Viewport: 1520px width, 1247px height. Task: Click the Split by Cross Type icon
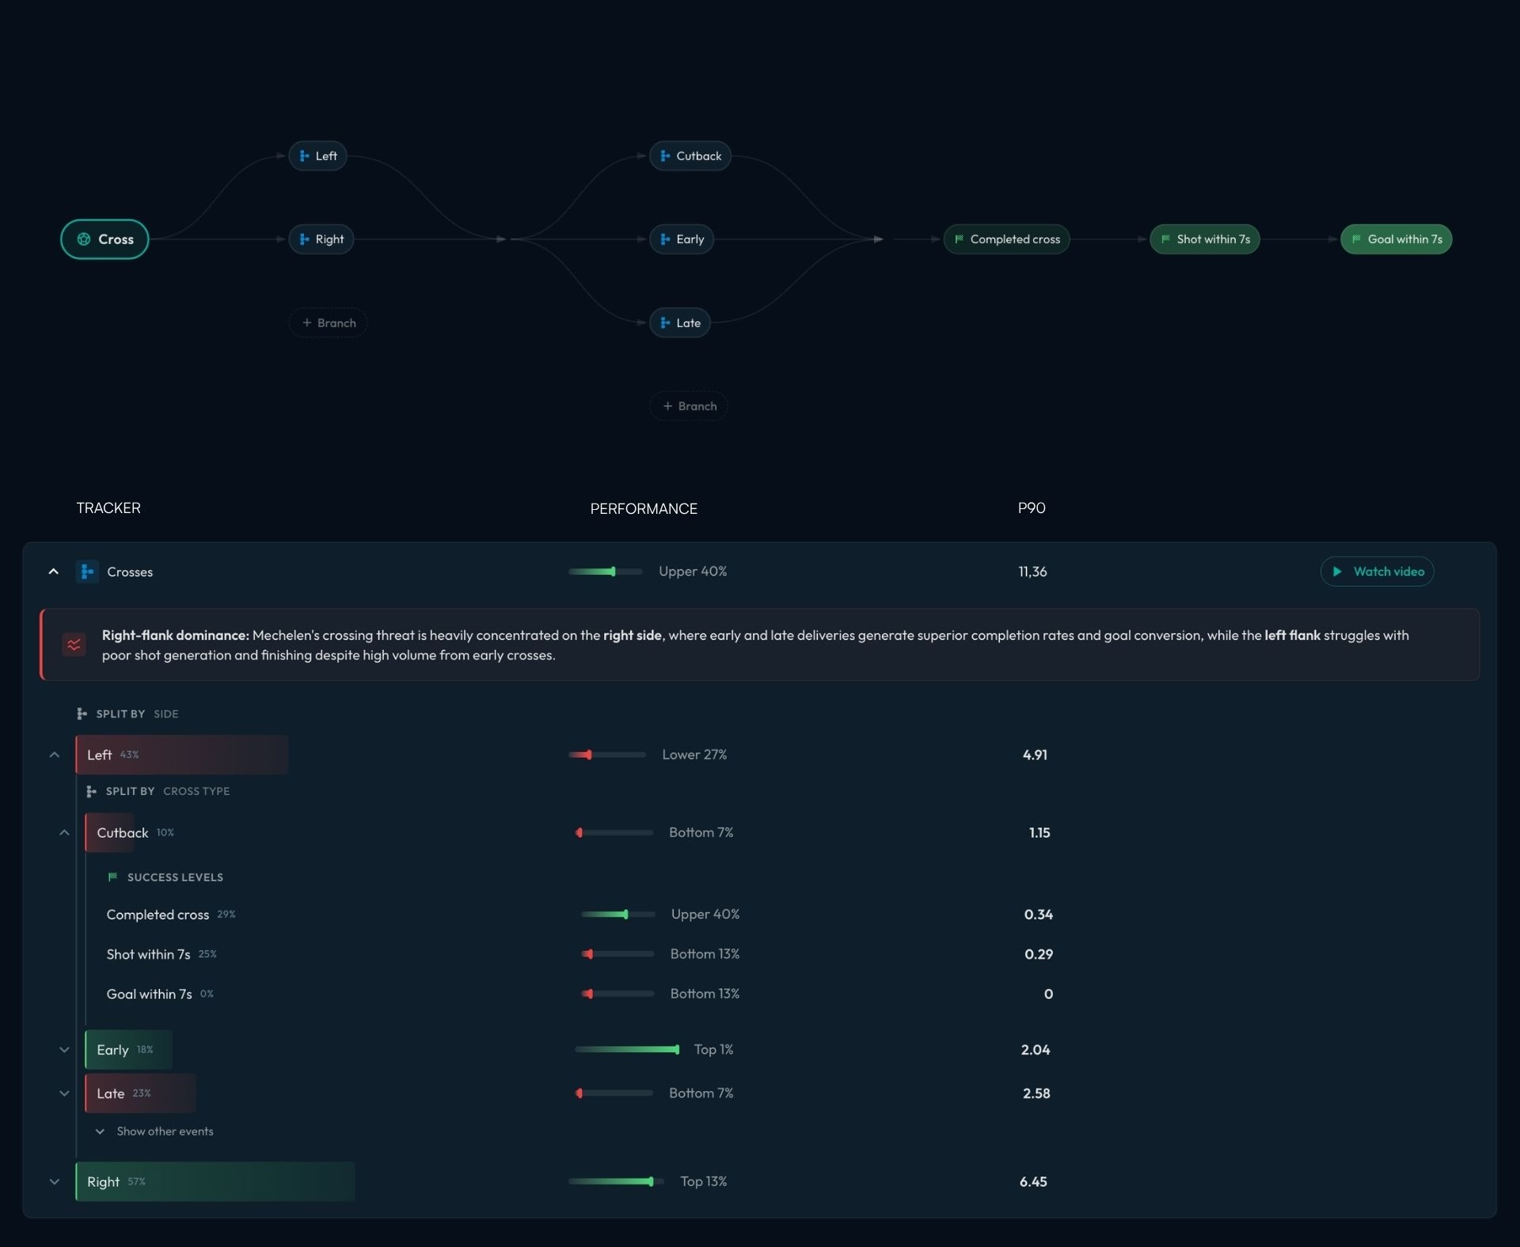(x=91, y=792)
